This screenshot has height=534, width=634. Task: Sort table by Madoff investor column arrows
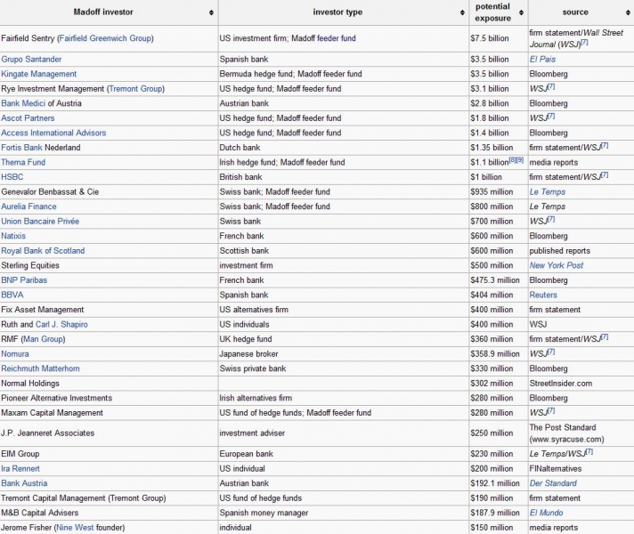(211, 12)
